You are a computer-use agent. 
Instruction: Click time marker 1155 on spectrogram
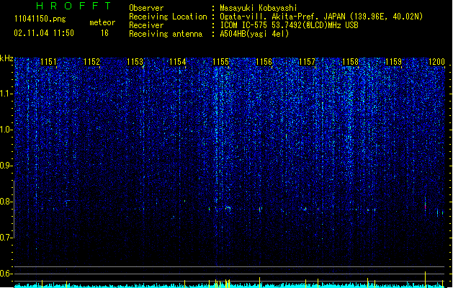[x=220, y=62]
